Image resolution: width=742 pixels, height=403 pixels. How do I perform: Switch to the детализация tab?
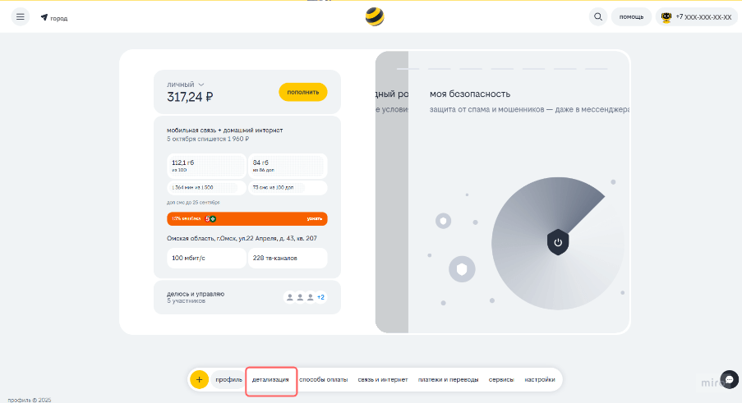coord(270,380)
